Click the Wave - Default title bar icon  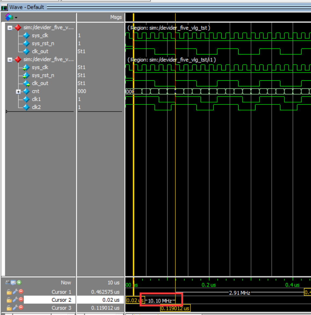click(x=4, y=8)
